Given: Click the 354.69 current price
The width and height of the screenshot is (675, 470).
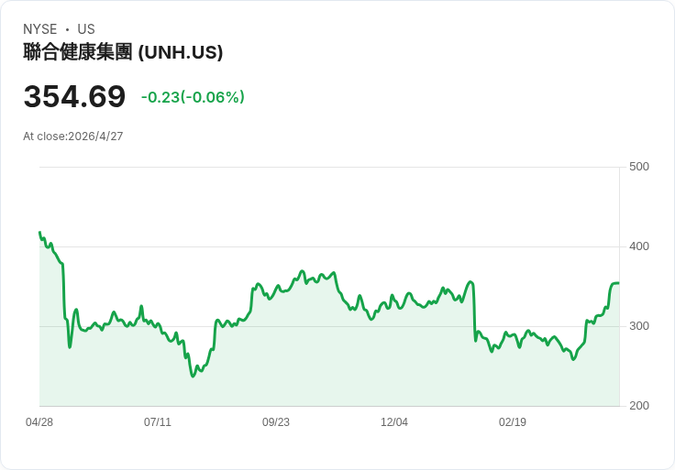Looking at the screenshot, I should [x=74, y=97].
